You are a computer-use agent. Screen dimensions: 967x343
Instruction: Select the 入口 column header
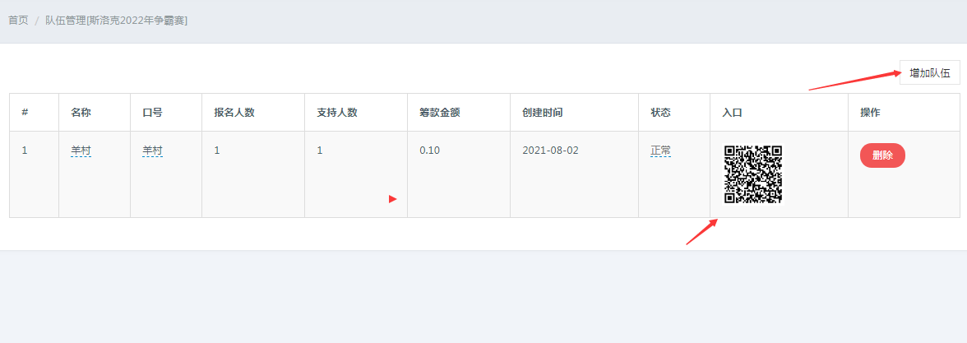click(732, 112)
